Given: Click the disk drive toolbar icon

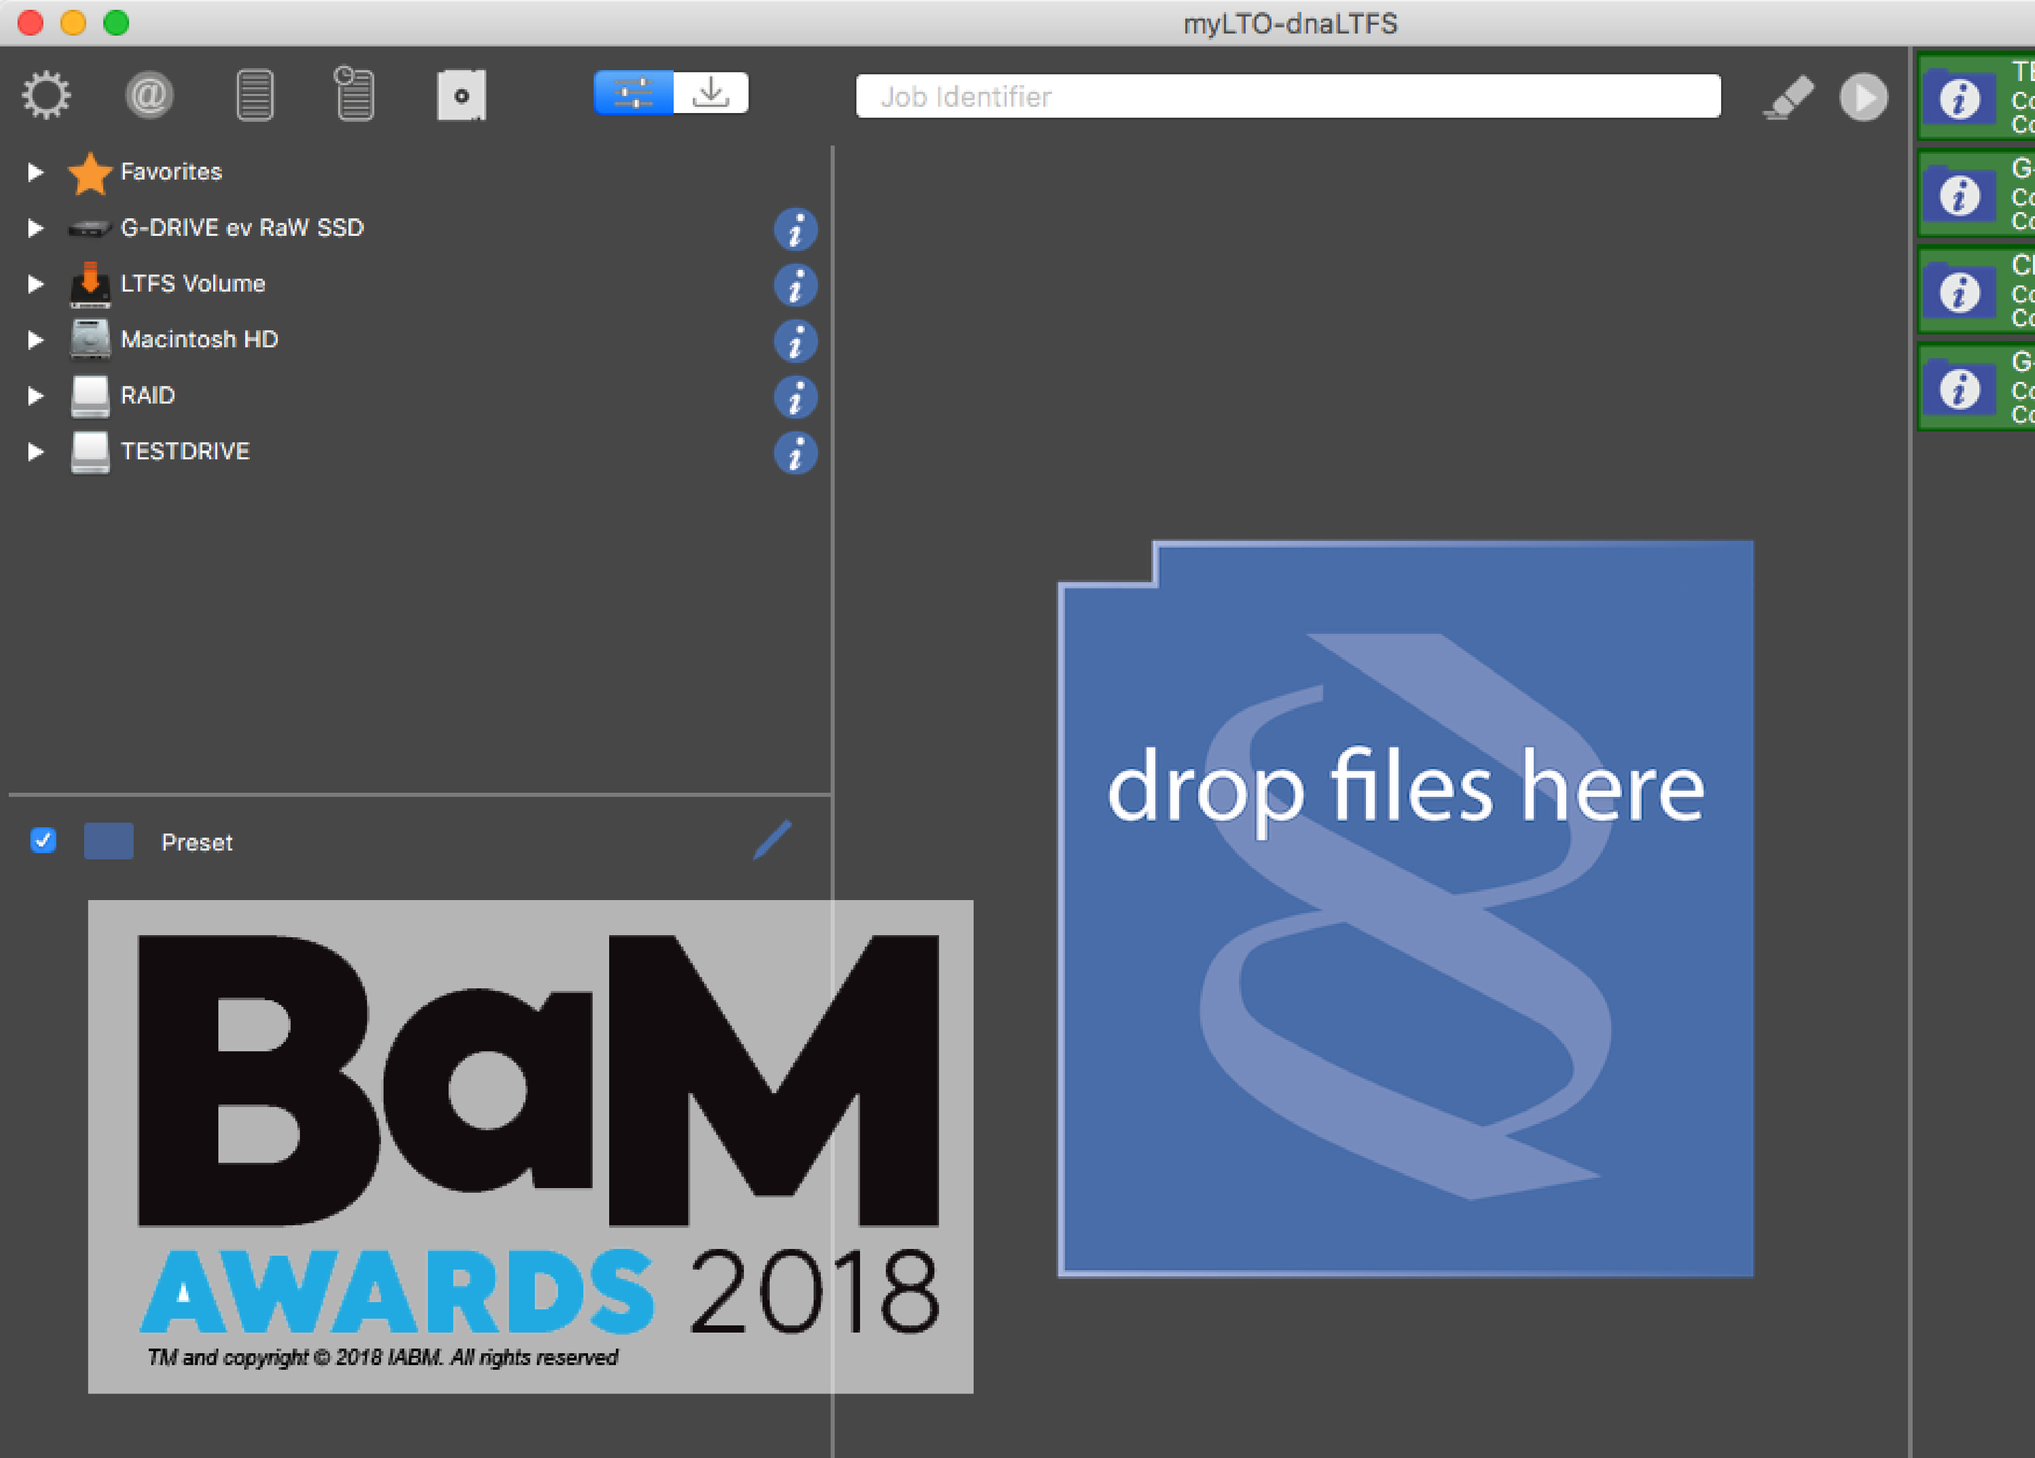Looking at the screenshot, I should coord(461,95).
